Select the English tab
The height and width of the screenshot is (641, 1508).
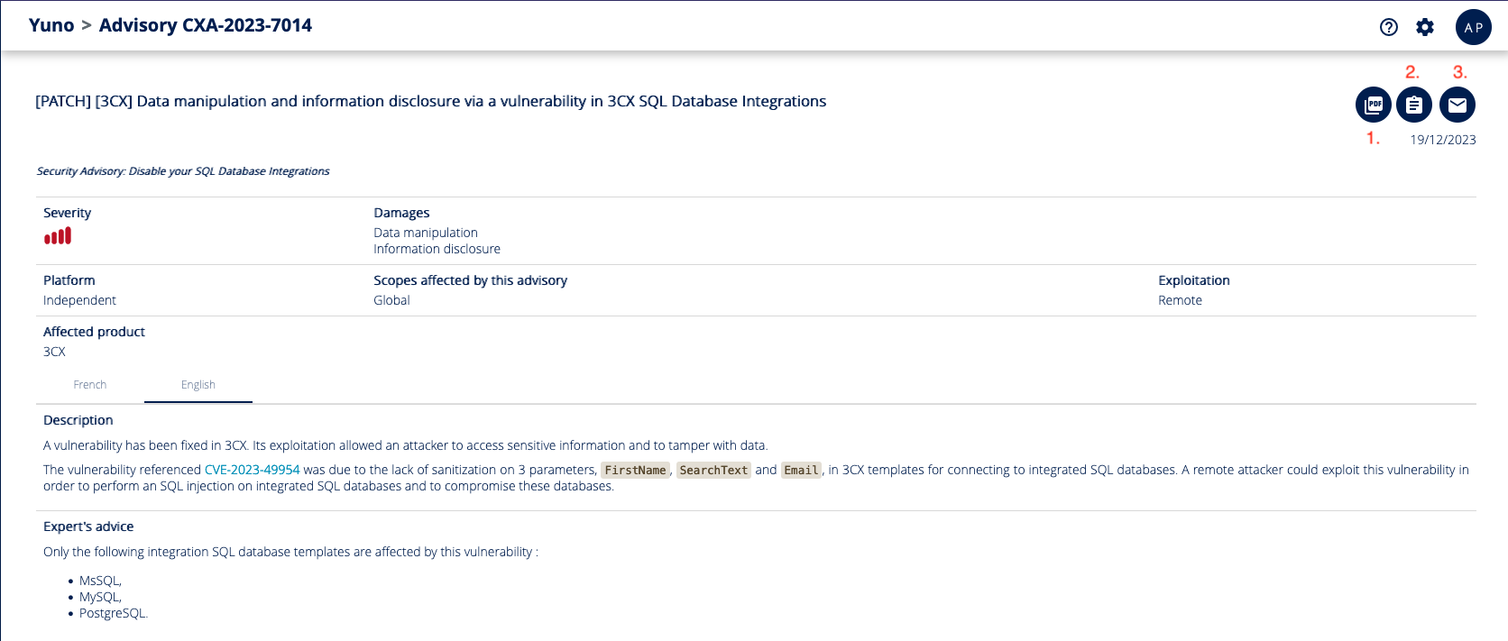pos(198,385)
